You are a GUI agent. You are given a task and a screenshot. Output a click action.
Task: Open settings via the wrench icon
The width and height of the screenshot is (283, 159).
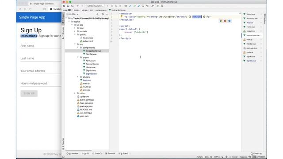153,6
